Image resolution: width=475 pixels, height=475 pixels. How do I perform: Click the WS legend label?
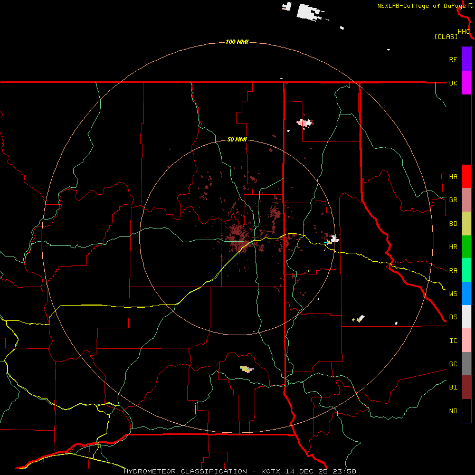(453, 293)
